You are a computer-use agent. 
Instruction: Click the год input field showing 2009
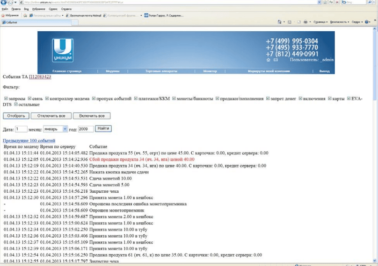click(86, 129)
